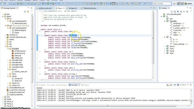Image resolution: width=194 pixels, height=109 pixels.
Task: Click Collapse All in Package Explorer
Action: 25,12
